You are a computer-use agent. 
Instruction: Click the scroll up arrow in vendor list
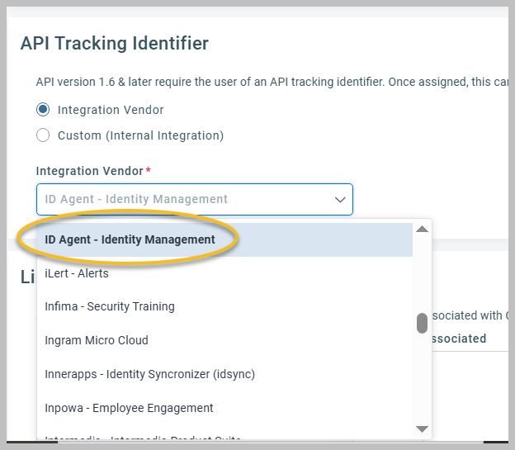(422, 229)
